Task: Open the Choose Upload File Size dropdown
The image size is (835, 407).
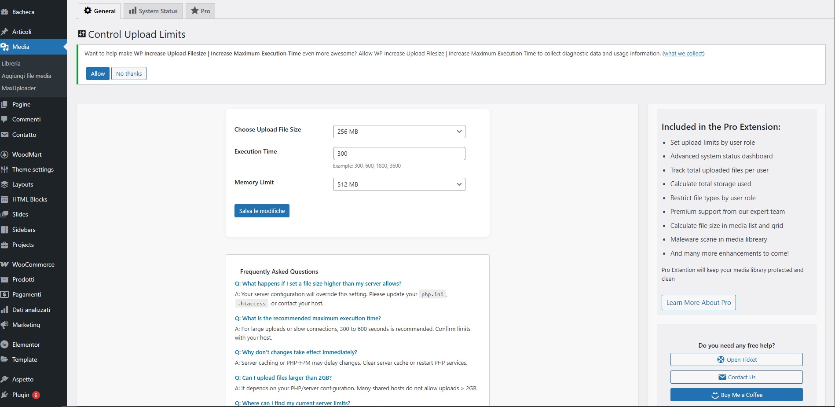Action: pyautogui.click(x=399, y=132)
